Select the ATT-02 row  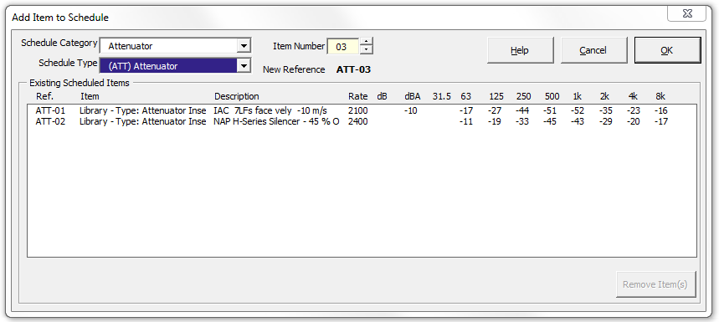click(x=362, y=122)
